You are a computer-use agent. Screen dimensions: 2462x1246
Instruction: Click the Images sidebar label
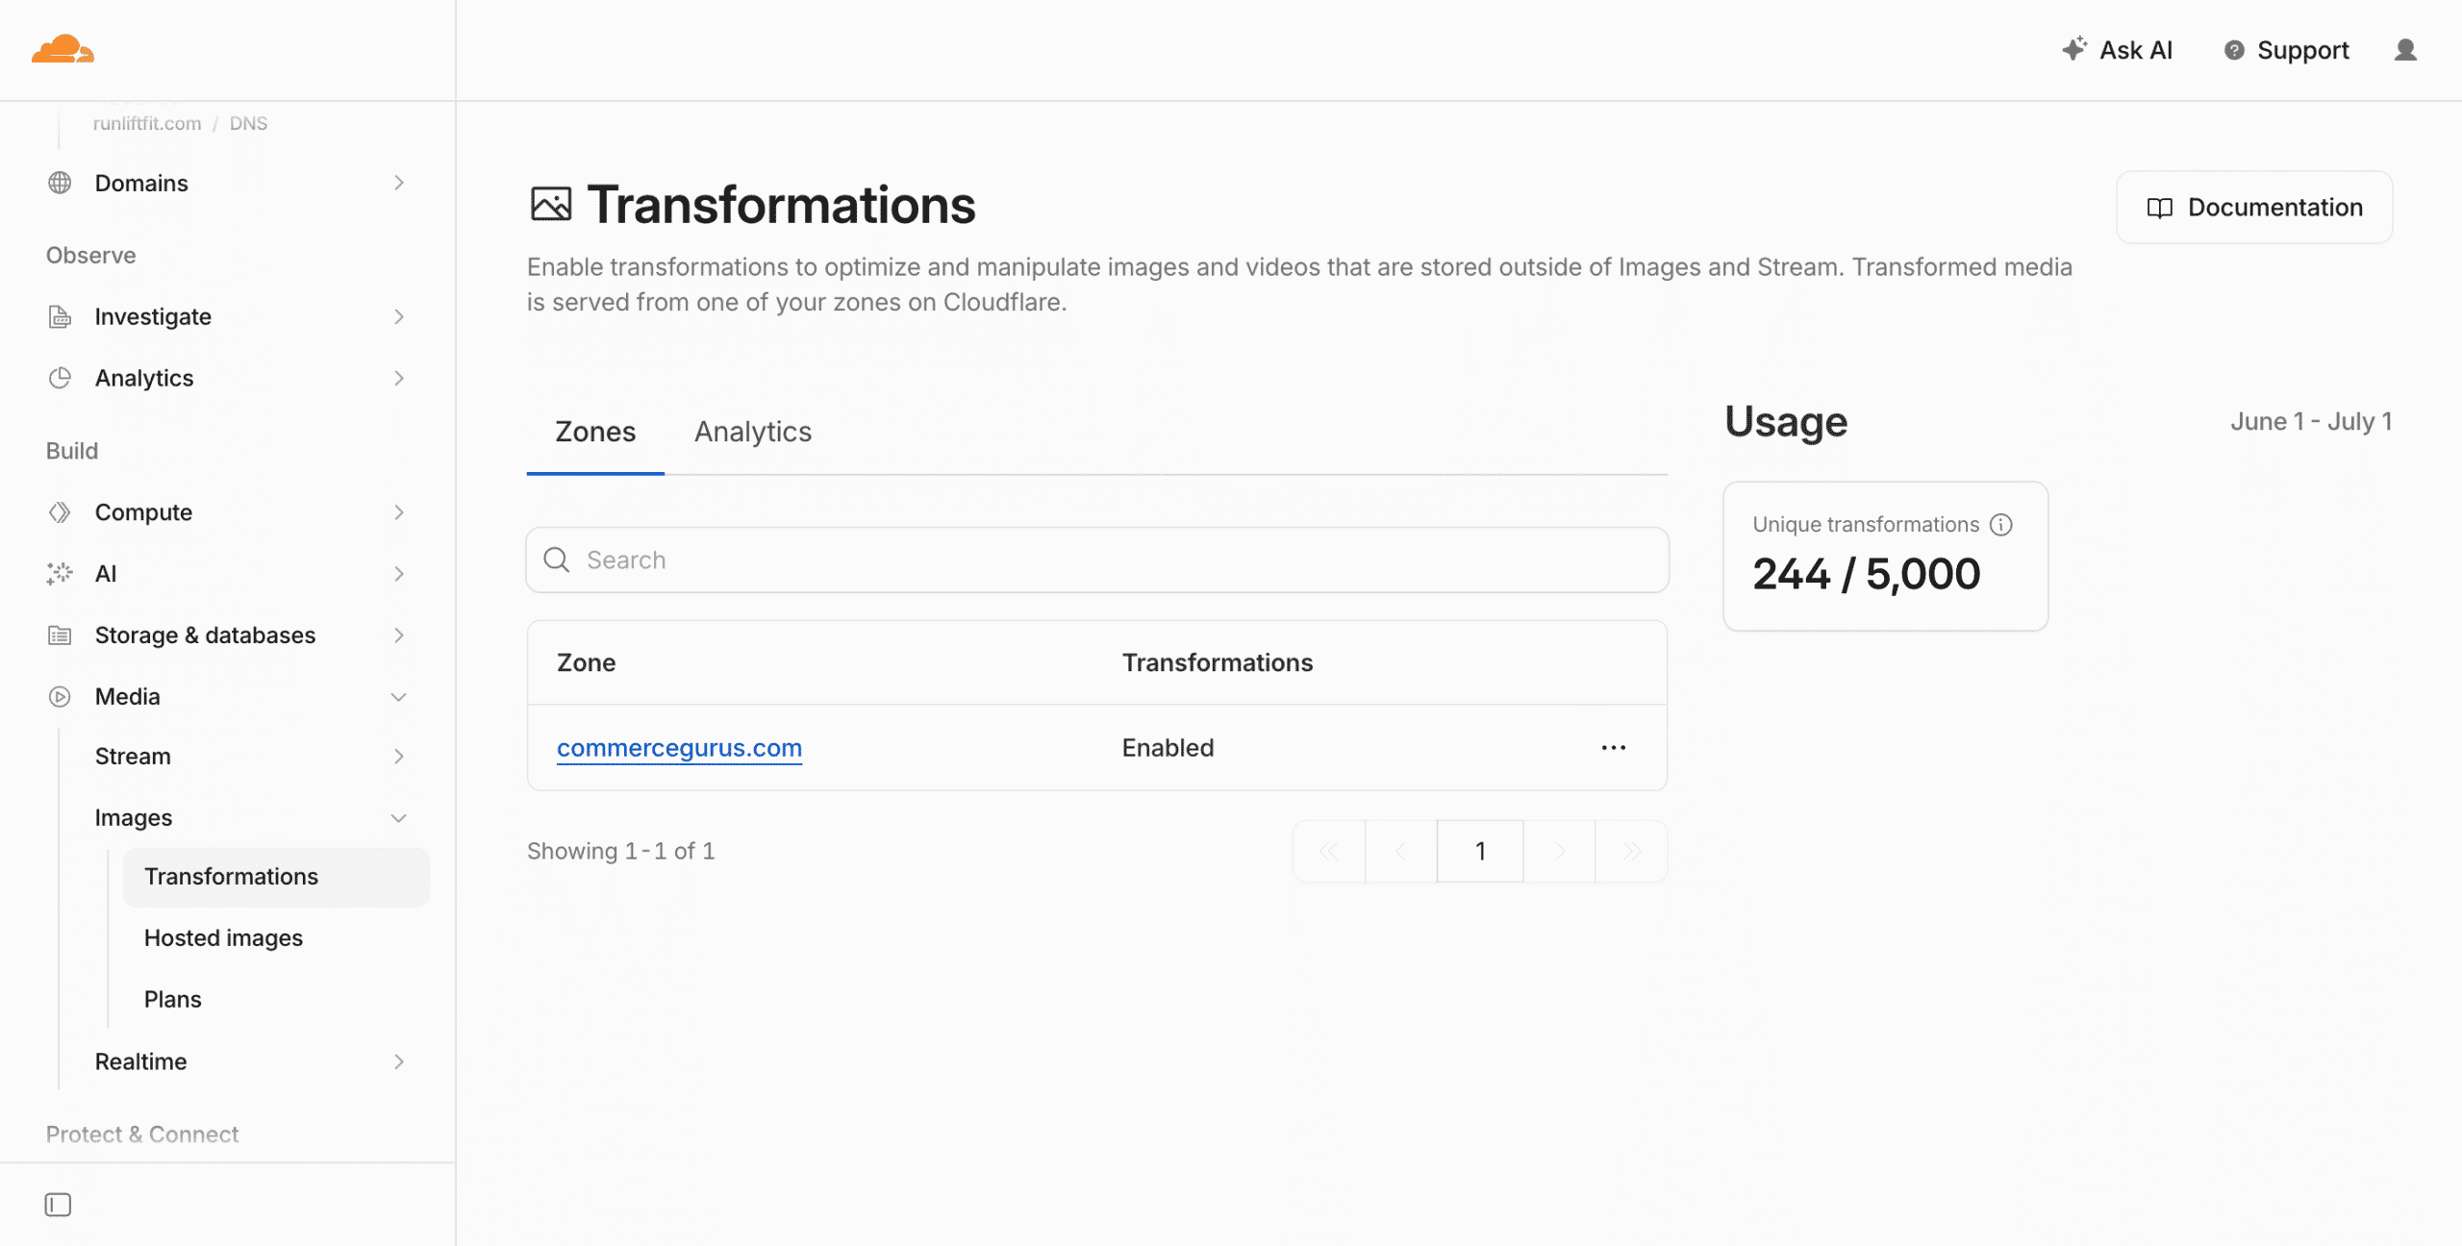134,818
